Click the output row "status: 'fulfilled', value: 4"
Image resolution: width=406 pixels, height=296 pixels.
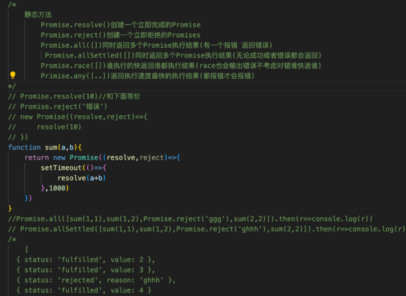pos(84,290)
